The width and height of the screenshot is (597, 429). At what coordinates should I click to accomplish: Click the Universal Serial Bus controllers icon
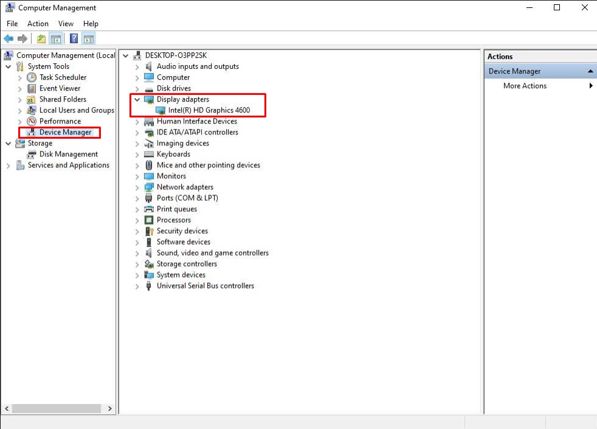pyautogui.click(x=149, y=286)
